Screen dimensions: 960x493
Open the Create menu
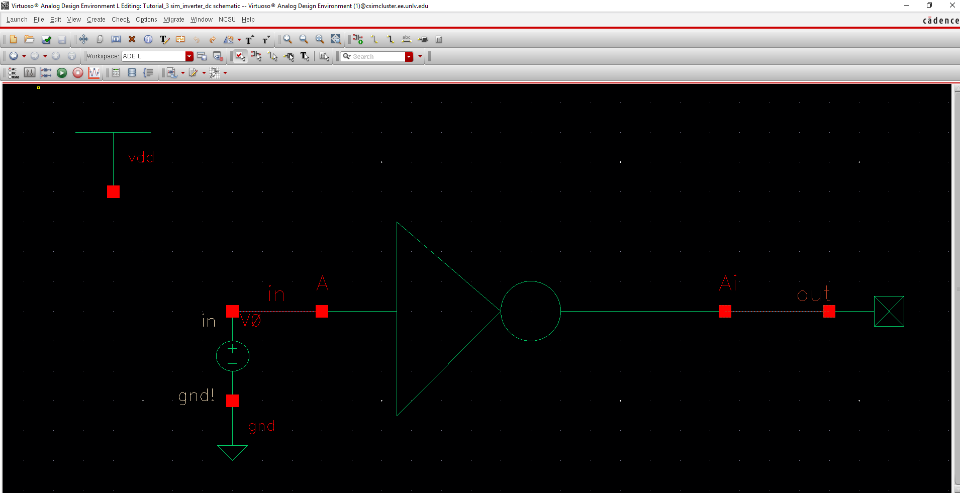click(96, 20)
